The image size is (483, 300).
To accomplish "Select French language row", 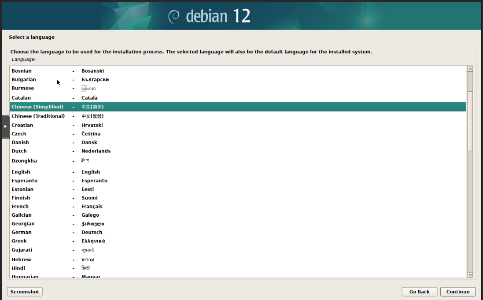I will pyautogui.click(x=238, y=207).
